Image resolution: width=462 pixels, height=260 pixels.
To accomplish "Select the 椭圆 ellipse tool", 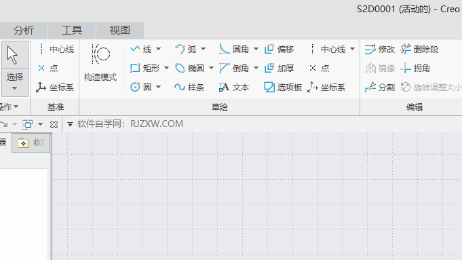I will pos(189,69).
